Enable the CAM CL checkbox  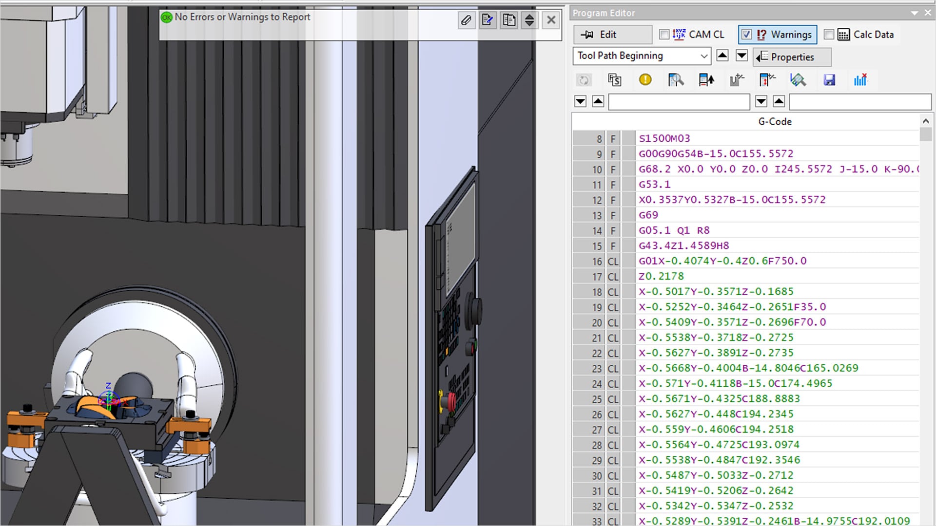664,35
